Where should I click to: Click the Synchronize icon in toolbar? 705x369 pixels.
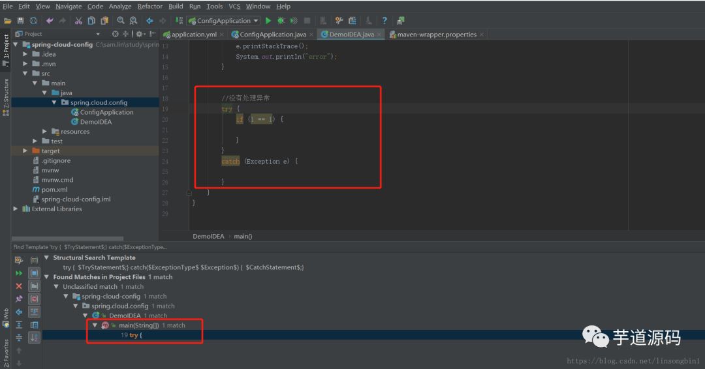pos(33,21)
